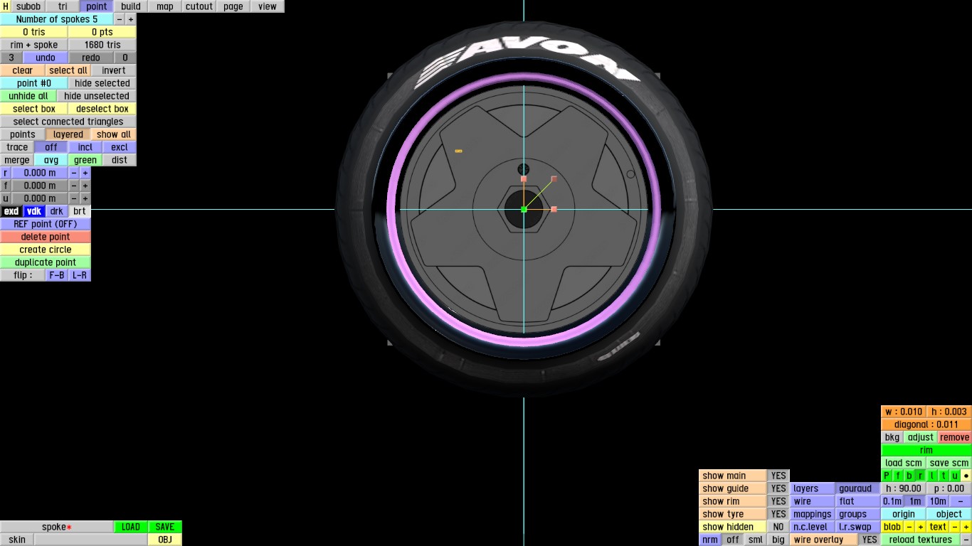Screen dimensions: 972x546
Task: Set trace mode to excl
Action: [x=120, y=147]
